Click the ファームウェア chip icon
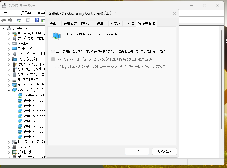Viewport: 227px width, 168px height. [x=14, y=147]
